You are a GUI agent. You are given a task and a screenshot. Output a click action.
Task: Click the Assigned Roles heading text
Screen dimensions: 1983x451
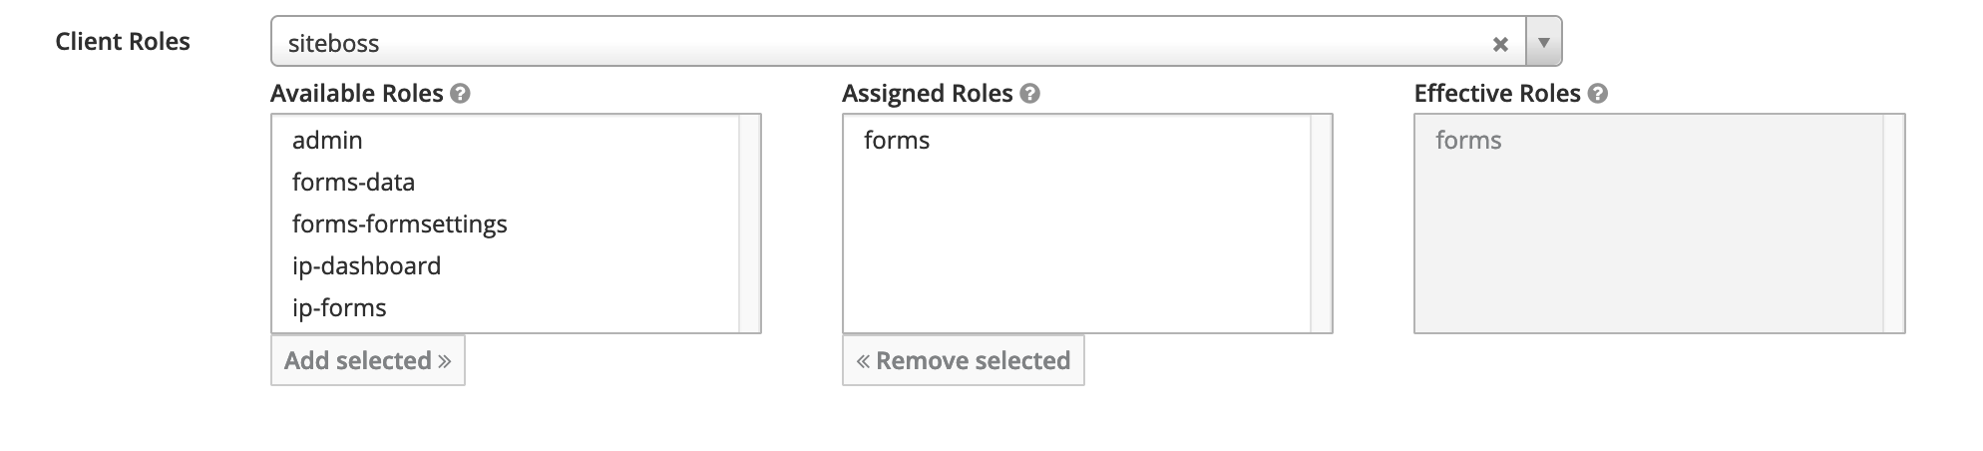point(927,94)
